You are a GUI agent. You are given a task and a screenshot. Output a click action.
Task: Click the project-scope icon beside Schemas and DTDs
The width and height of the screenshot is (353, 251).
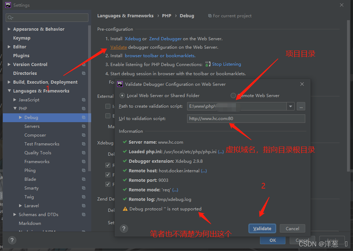(84, 214)
